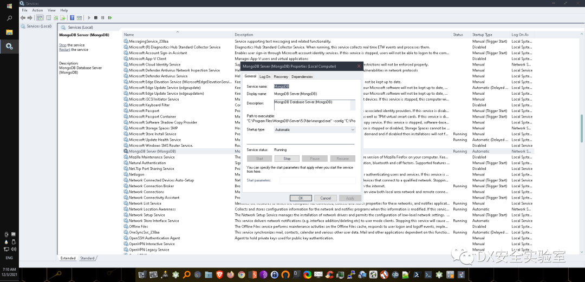
Task: Select the Extended view tab
Action: click(68, 258)
